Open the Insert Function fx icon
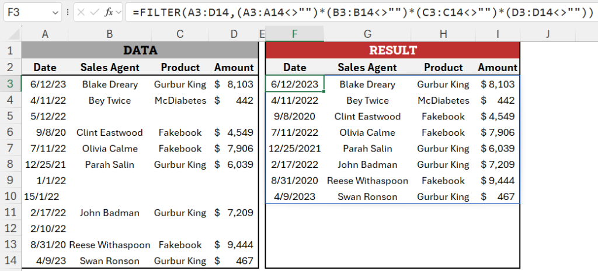The image size is (598, 271). point(109,12)
